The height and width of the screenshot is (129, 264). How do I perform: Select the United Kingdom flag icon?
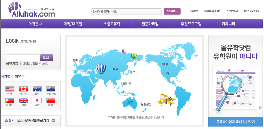(23, 100)
